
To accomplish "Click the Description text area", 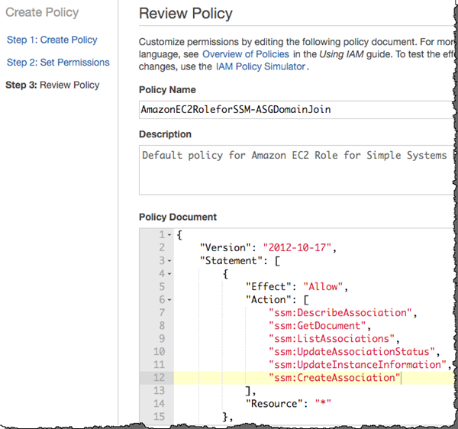I will pyautogui.click(x=296, y=169).
